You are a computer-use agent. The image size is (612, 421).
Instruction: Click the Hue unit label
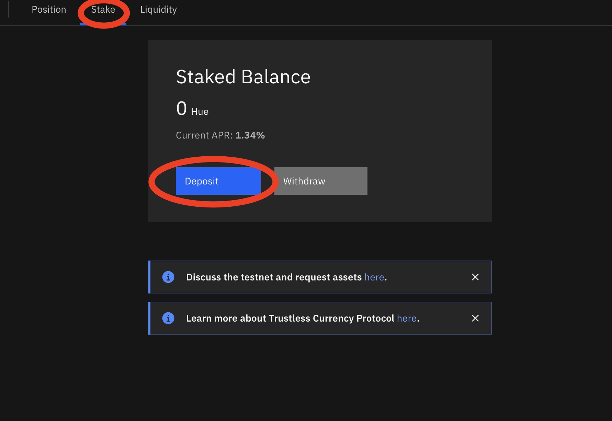coord(200,112)
